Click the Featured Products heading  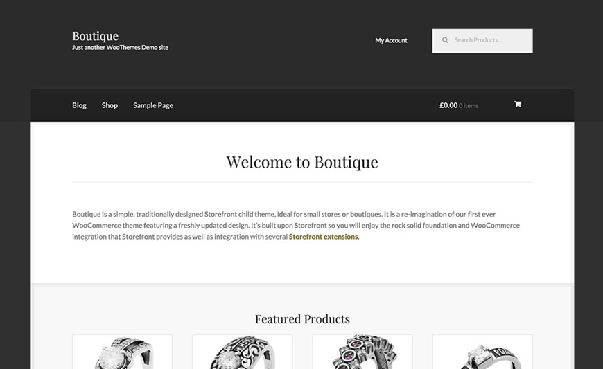[x=302, y=318]
